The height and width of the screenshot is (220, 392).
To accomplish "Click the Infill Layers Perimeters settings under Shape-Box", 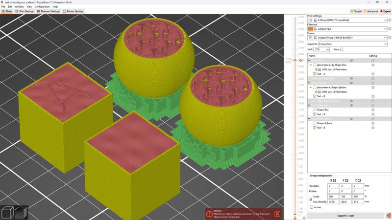I will click(x=334, y=69).
